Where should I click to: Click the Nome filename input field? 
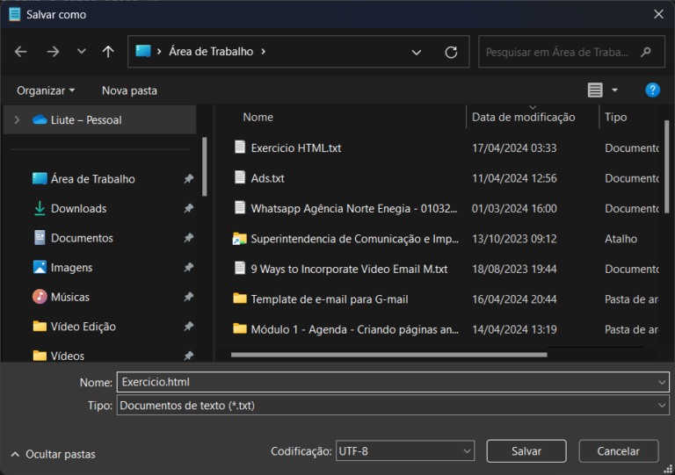tap(387, 383)
